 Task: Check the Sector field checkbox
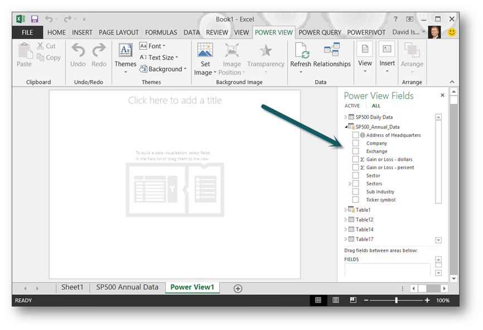(355, 175)
